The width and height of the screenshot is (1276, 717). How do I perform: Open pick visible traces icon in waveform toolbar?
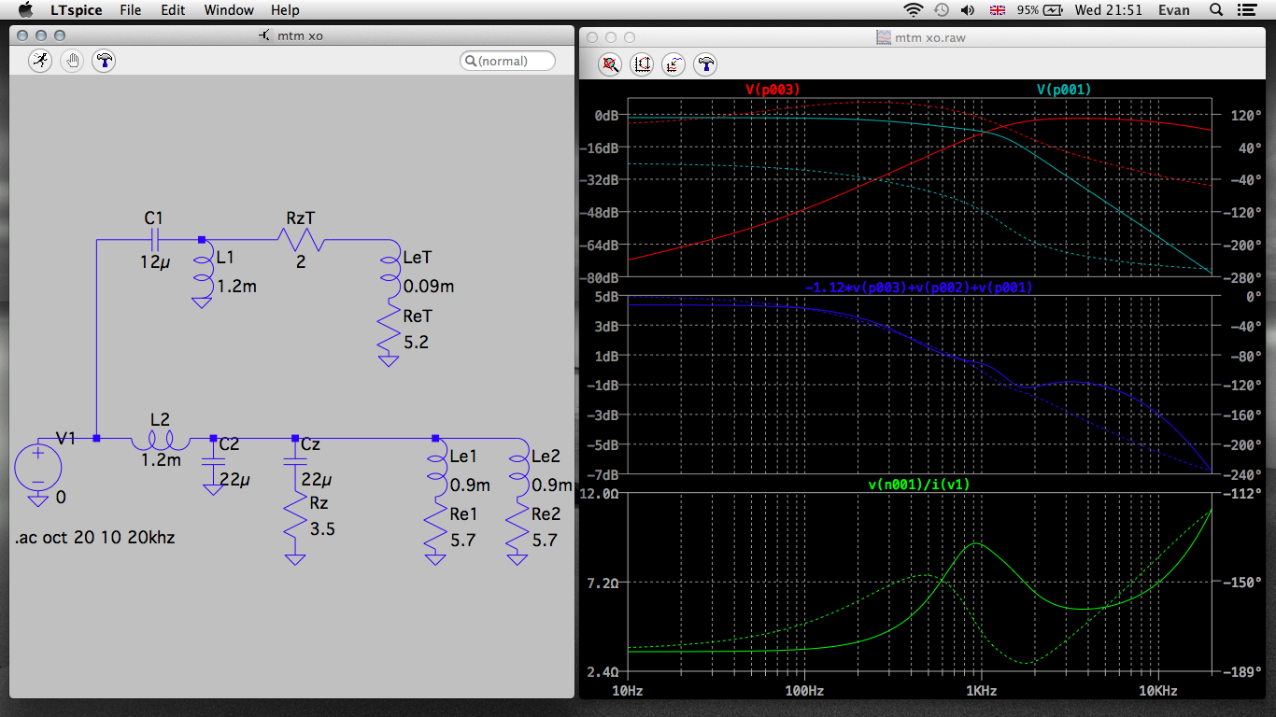[673, 64]
